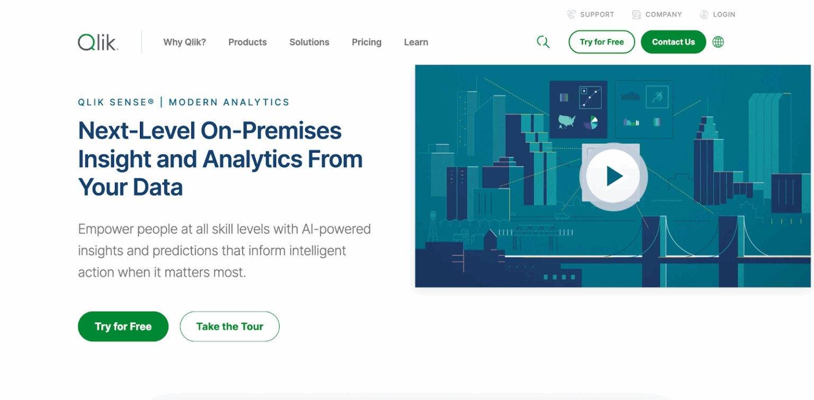The image size is (814, 400).
Task: Open the SUPPORT link
Action: point(597,15)
